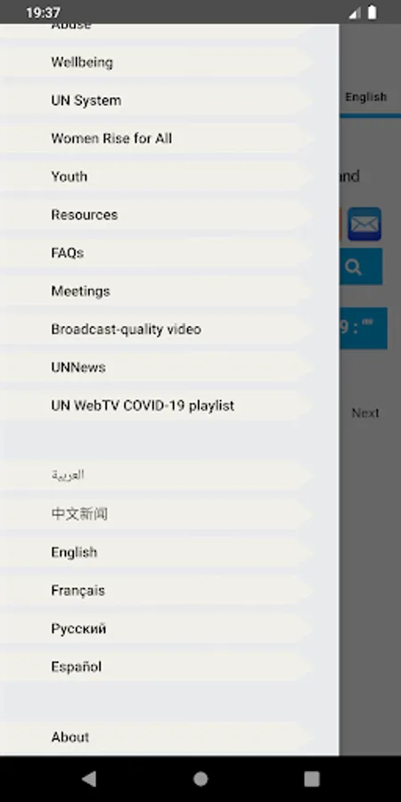Tap the Android recent apps button
The image size is (401, 802).
pyautogui.click(x=312, y=779)
